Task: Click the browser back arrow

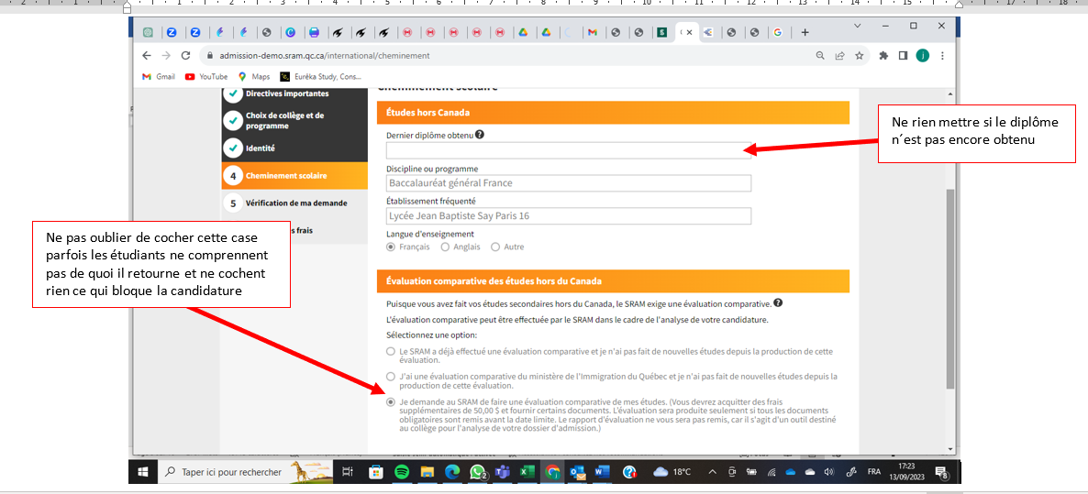Action: tap(147, 56)
